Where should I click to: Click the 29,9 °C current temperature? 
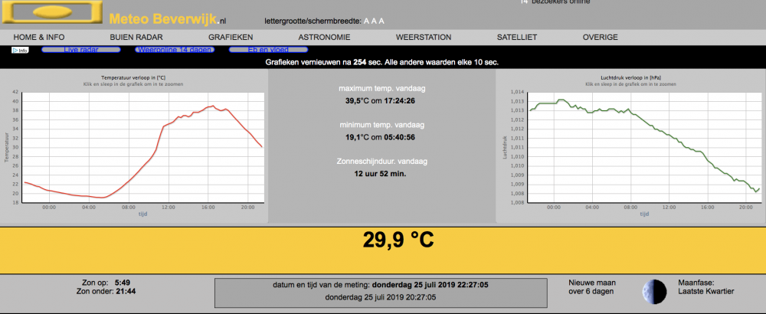coord(398,240)
